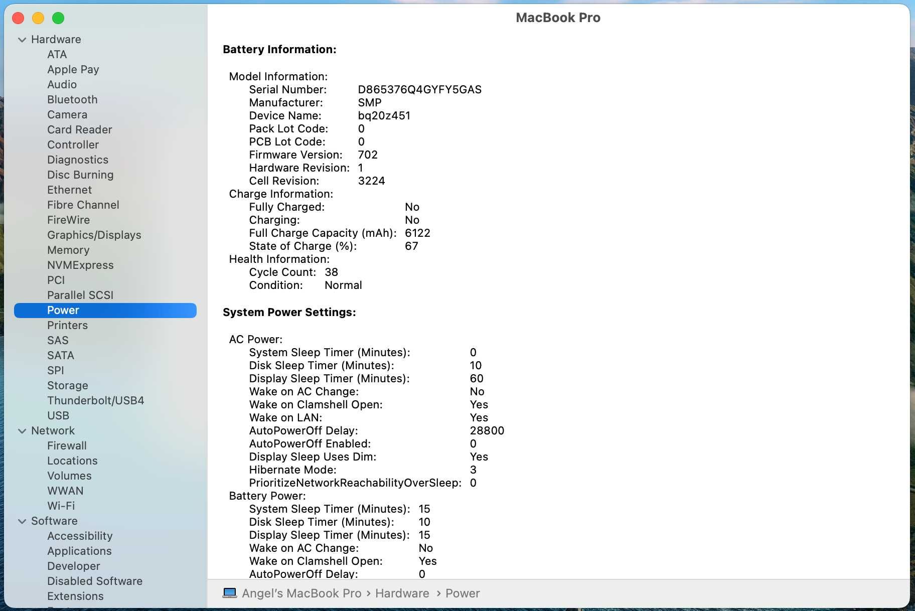Click the yellow minimize window button
The image size is (915, 611).
tap(38, 18)
